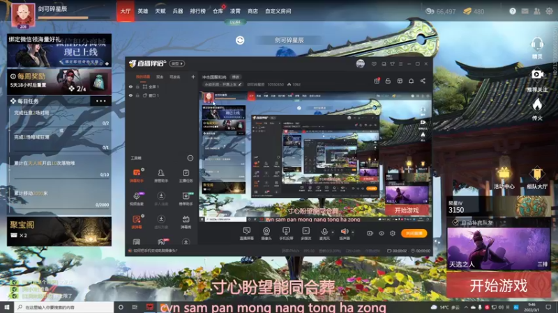
Task: Click the large 开始游戏 button
Action: (x=499, y=285)
